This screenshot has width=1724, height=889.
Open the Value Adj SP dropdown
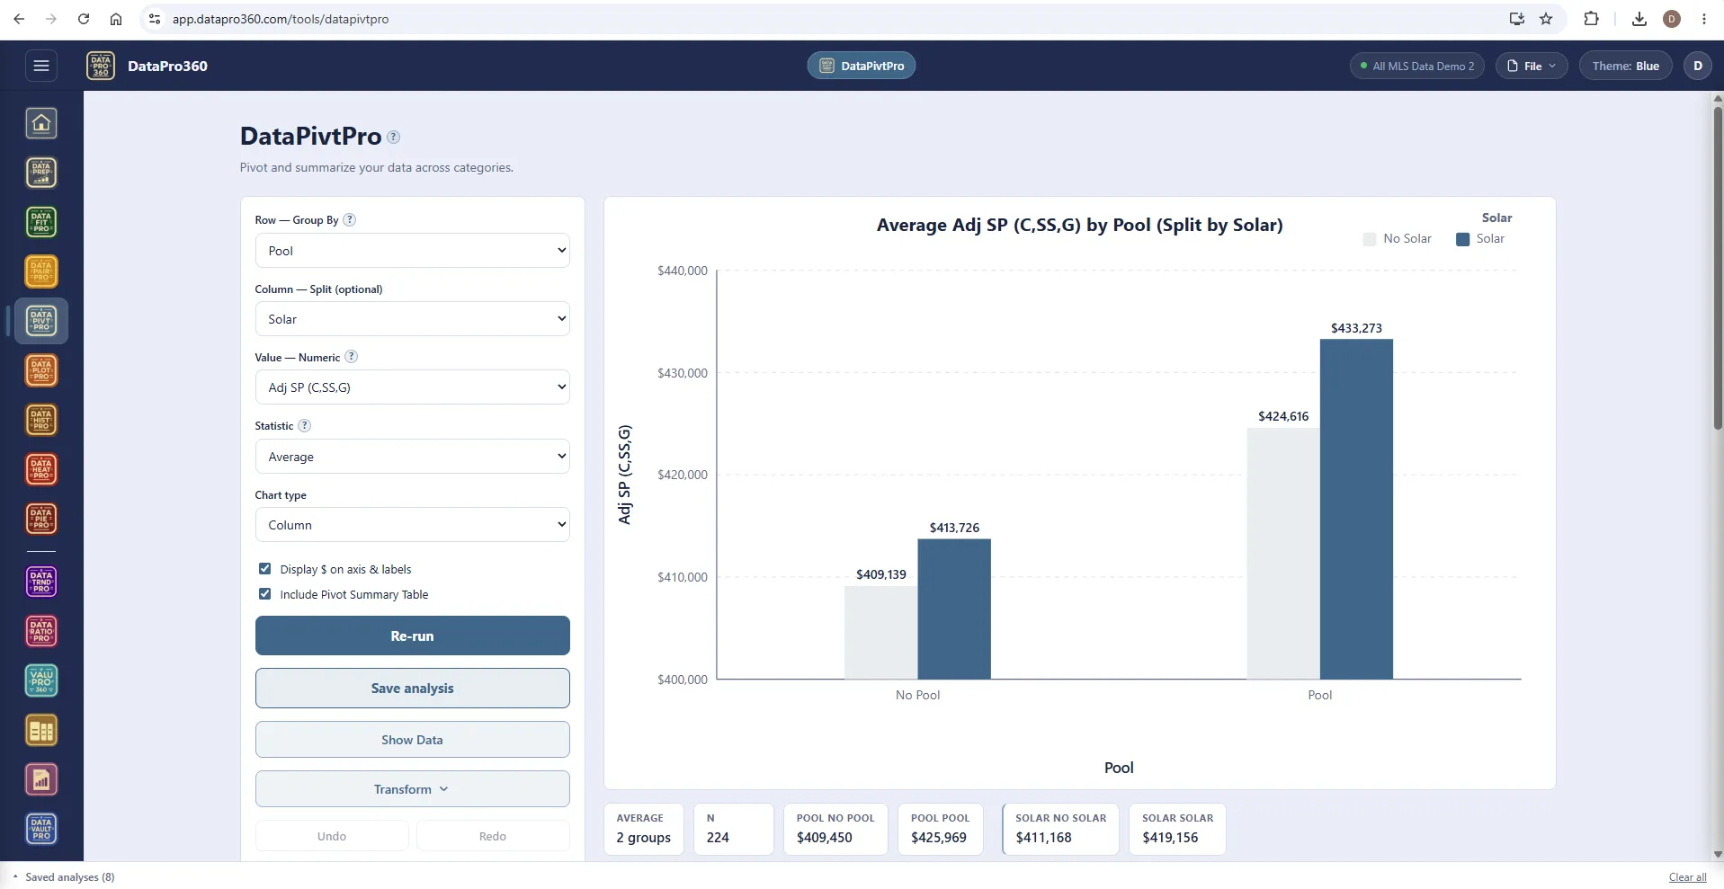click(x=412, y=387)
